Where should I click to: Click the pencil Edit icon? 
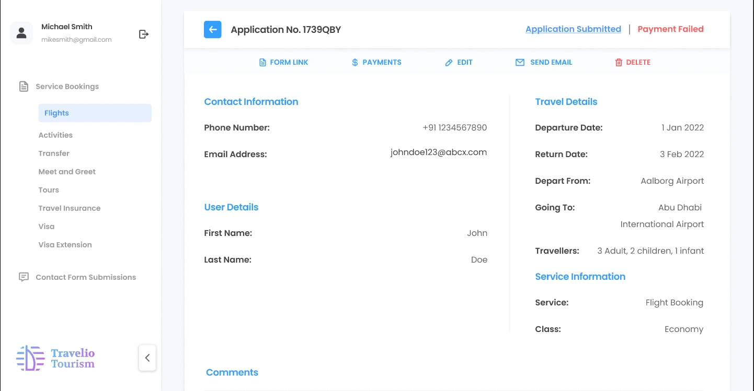coord(449,63)
